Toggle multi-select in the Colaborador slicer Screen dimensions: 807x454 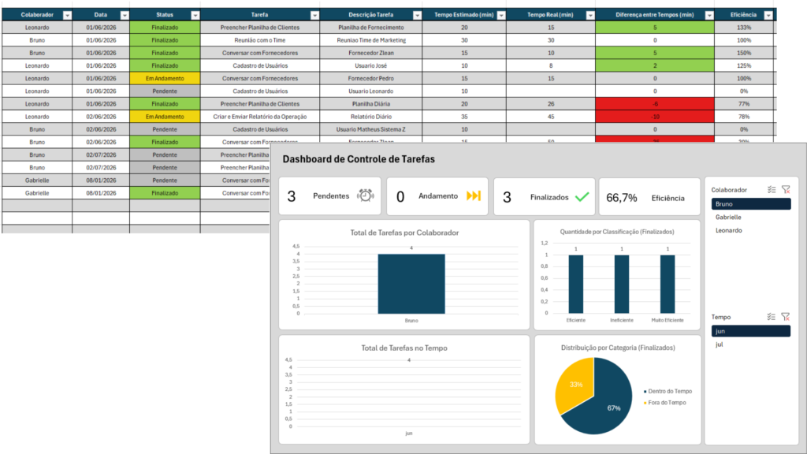(x=772, y=190)
